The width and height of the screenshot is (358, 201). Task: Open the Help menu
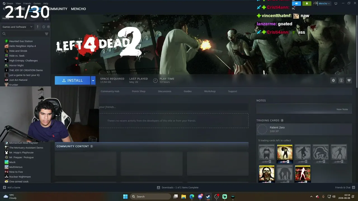tap(46, 3)
